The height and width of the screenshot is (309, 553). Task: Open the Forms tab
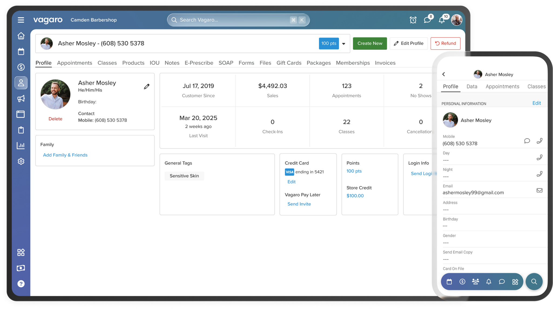(x=246, y=63)
